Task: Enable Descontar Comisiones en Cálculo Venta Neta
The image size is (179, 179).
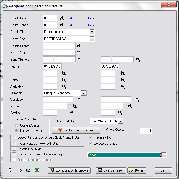Action: 14,138
